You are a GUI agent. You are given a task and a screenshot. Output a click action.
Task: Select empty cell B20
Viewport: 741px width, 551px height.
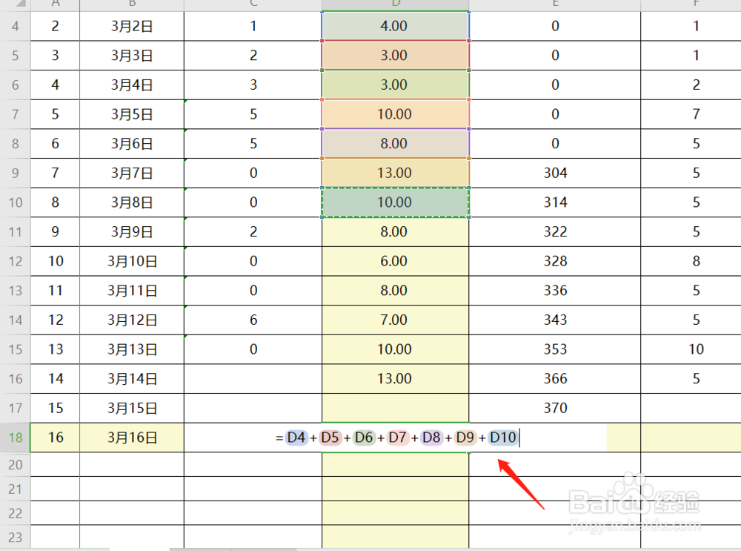[x=131, y=464]
